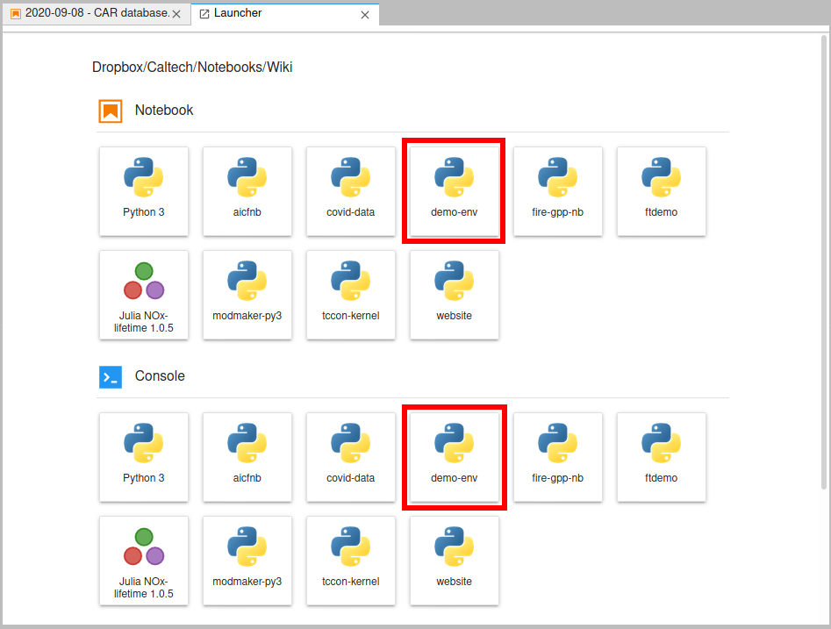Open a fire-gpp-nb notebook
831x629 pixels.
(x=557, y=191)
